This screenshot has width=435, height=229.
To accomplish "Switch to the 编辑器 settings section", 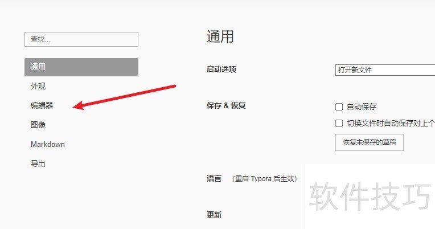I will pos(42,105).
